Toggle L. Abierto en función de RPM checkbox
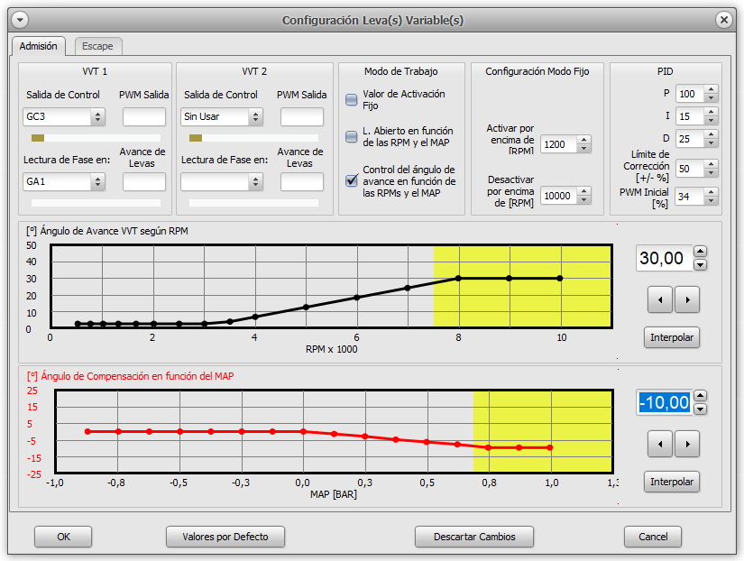Viewport: 744px width, 561px height. pos(352,136)
